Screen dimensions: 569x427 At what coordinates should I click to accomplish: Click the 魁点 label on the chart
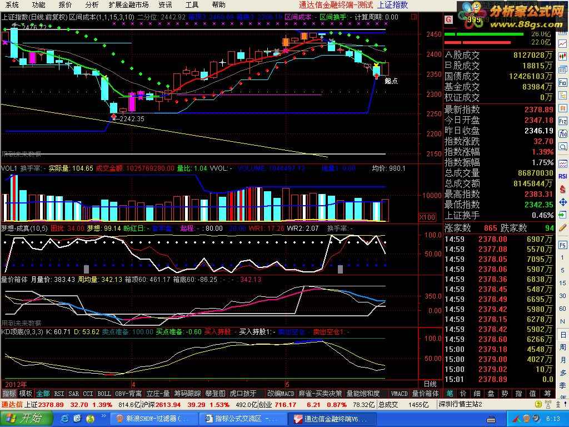pos(391,81)
